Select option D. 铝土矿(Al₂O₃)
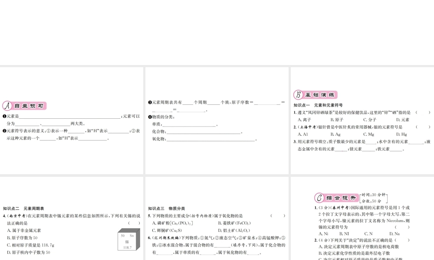Viewport: 434px width, 260px height. click(234, 231)
